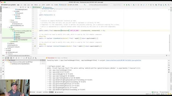Rerun tests from Run panel toolbar
This screenshot has width=172, height=96.
coord(3,58)
